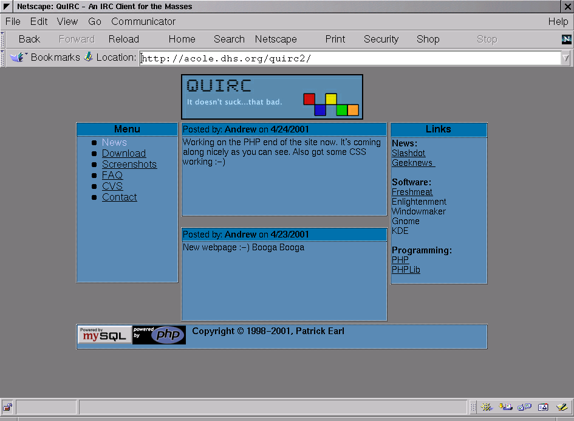This screenshot has height=421, width=574.
Task: Launch Composer from the status bar
Action: point(562,407)
